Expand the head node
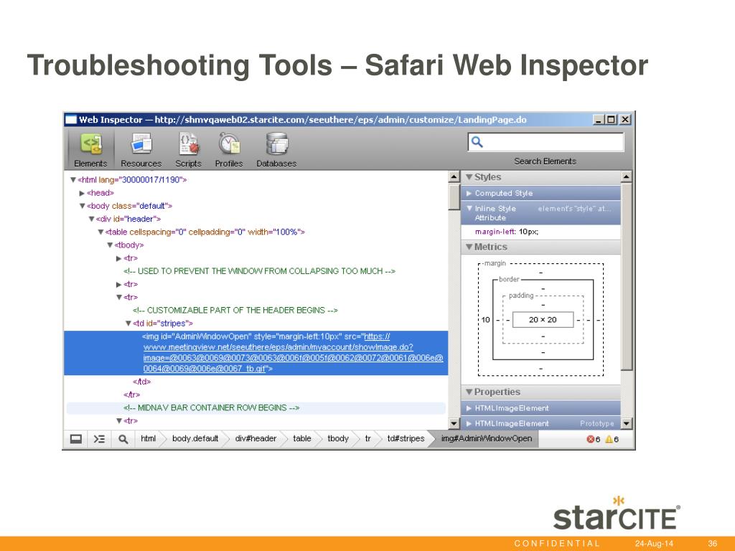735x551 pixels. tap(82, 193)
